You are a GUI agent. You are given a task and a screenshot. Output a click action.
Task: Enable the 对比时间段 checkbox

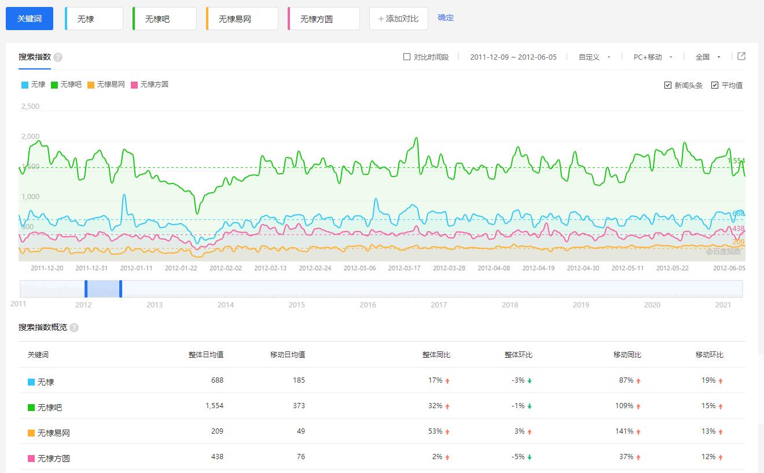[x=407, y=57]
